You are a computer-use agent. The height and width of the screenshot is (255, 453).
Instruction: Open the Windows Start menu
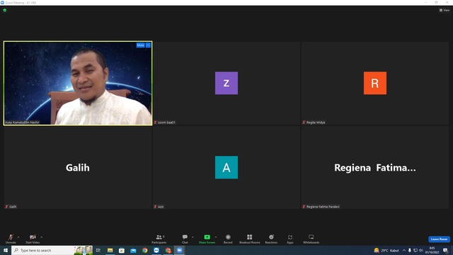(6, 250)
